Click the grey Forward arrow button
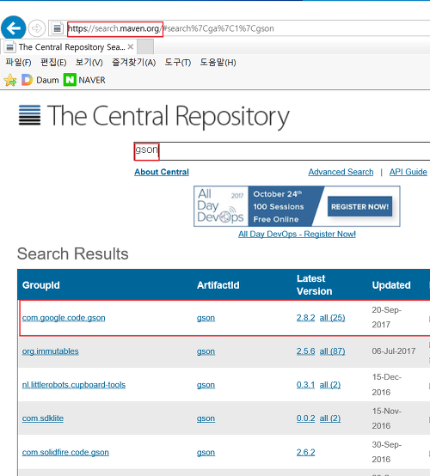This screenshot has width=430, height=476. (x=36, y=28)
